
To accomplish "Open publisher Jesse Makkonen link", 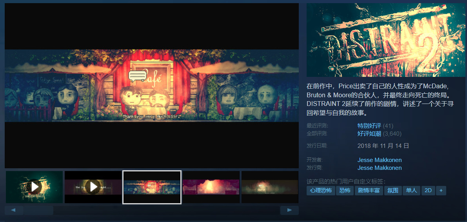I will (x=380, y=168).
